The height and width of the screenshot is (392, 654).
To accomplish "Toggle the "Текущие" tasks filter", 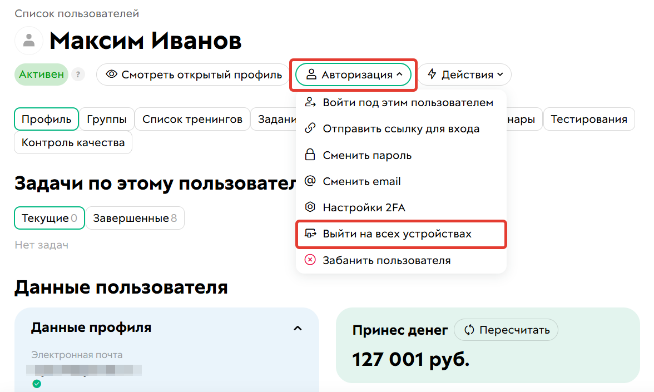I will pos(49,218).
